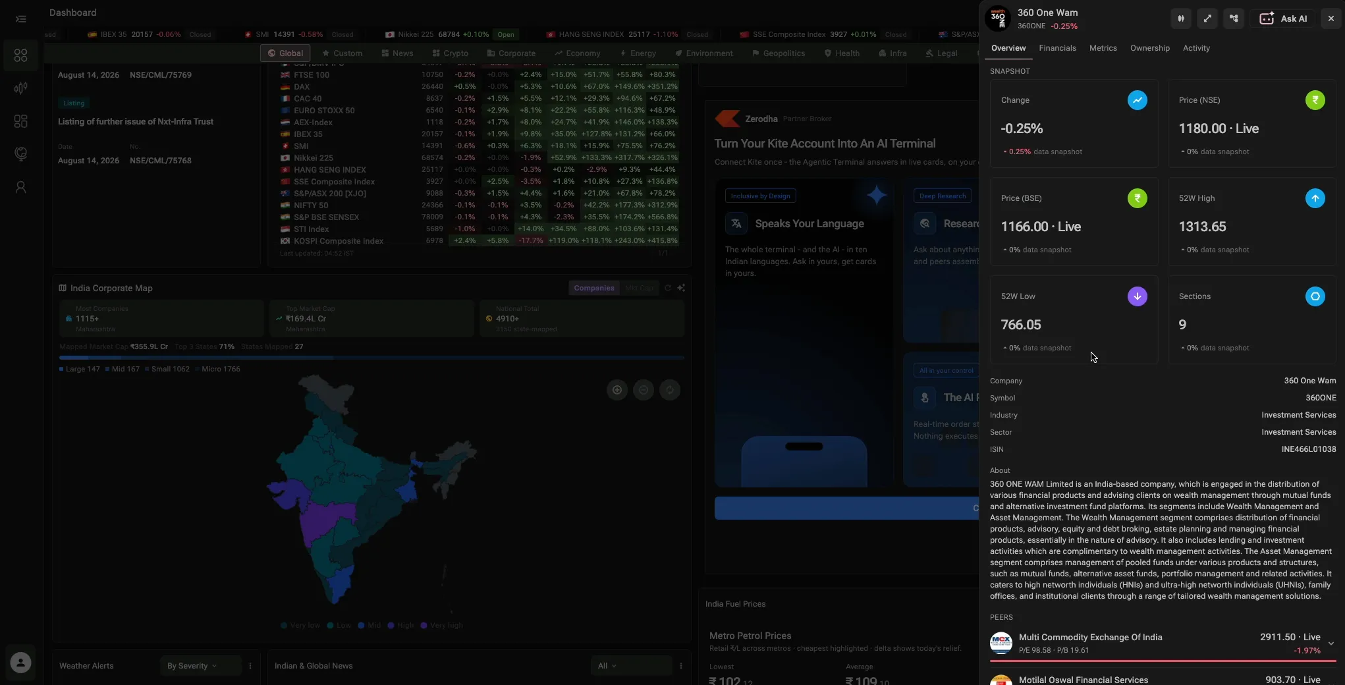Image resolution: width=1345 pixels, height=685 pixels.
Task: Close the 360 One Wam side panel
Action: pos(1331,18)
